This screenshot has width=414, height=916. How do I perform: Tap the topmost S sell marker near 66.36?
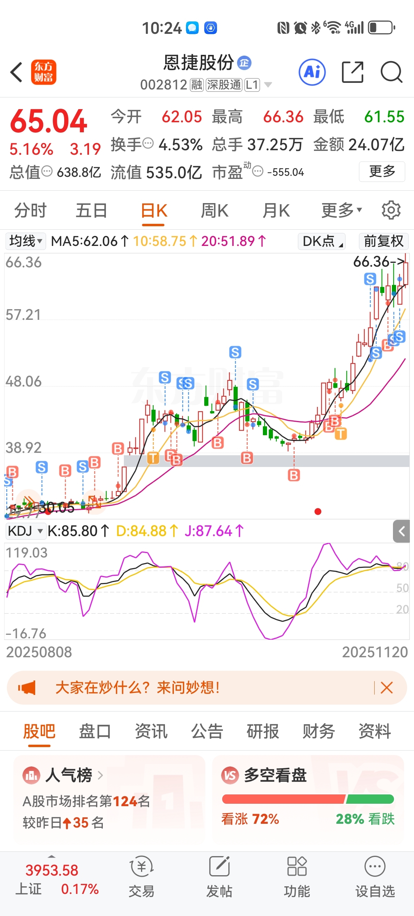(x=370, y=279)
